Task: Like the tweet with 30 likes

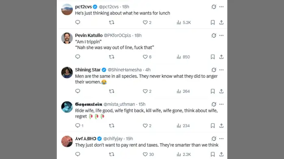Action: pyautogui.click(x=148, y=154)
